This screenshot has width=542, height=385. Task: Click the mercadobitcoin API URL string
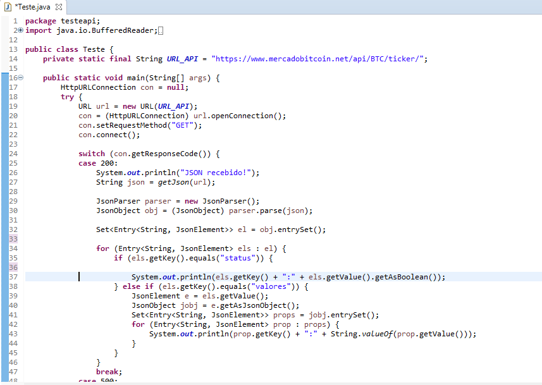(317, 59)
